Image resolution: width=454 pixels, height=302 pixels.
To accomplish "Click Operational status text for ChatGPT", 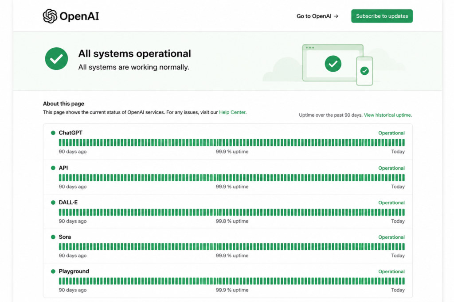I will coord(391,133).
